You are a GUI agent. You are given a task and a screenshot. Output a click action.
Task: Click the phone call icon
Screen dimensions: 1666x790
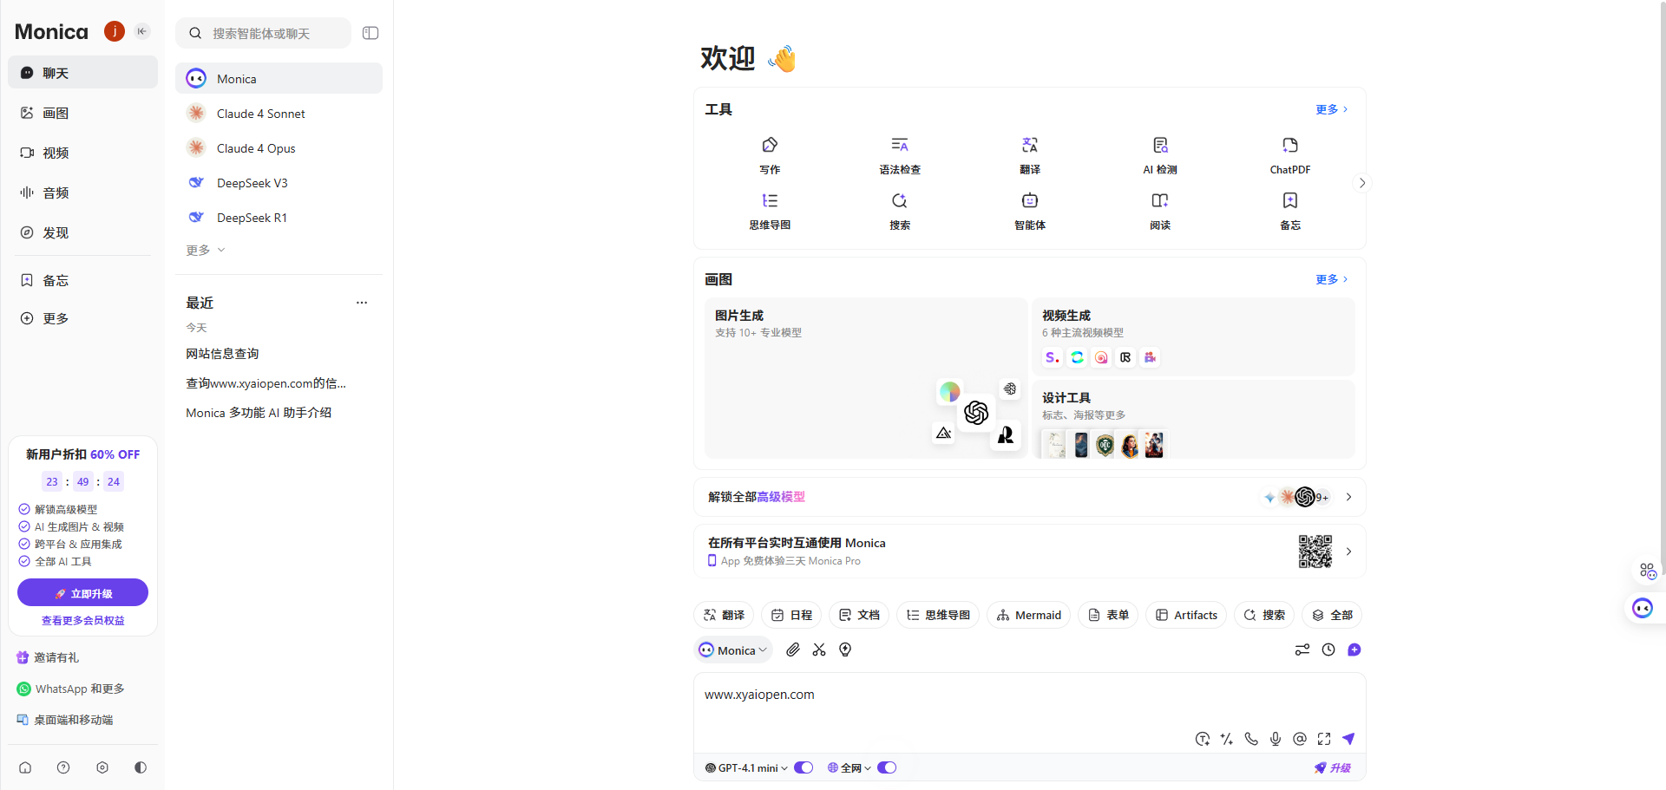[1251, 739]
